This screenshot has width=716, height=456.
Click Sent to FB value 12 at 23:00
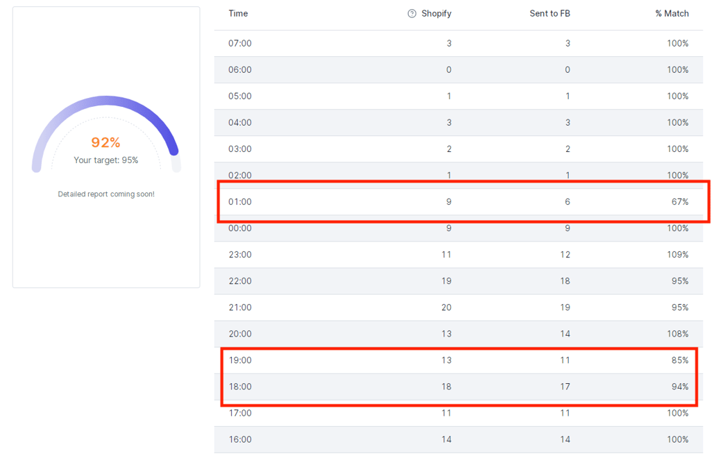(565, 255)
